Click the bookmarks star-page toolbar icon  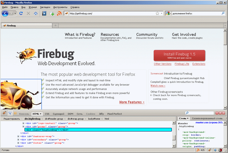pos(44,13)
